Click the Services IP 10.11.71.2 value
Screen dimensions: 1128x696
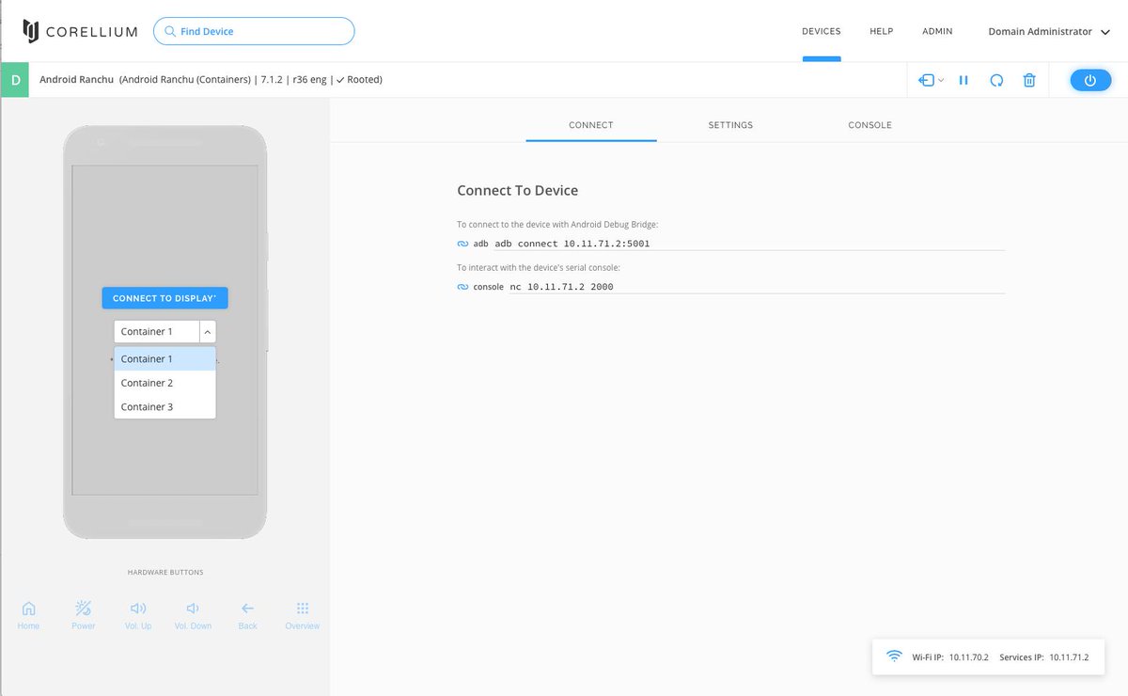click(1069, 657)
